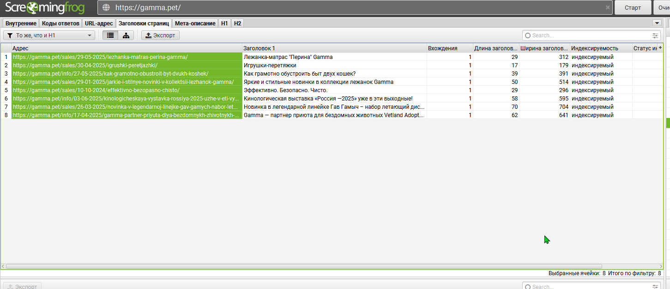Click the horizontal scrollbar of the table
Screen dimensions: 670x289
coord(304,266)
